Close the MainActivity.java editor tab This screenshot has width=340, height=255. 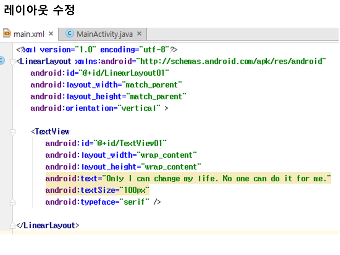click(139, 34)
